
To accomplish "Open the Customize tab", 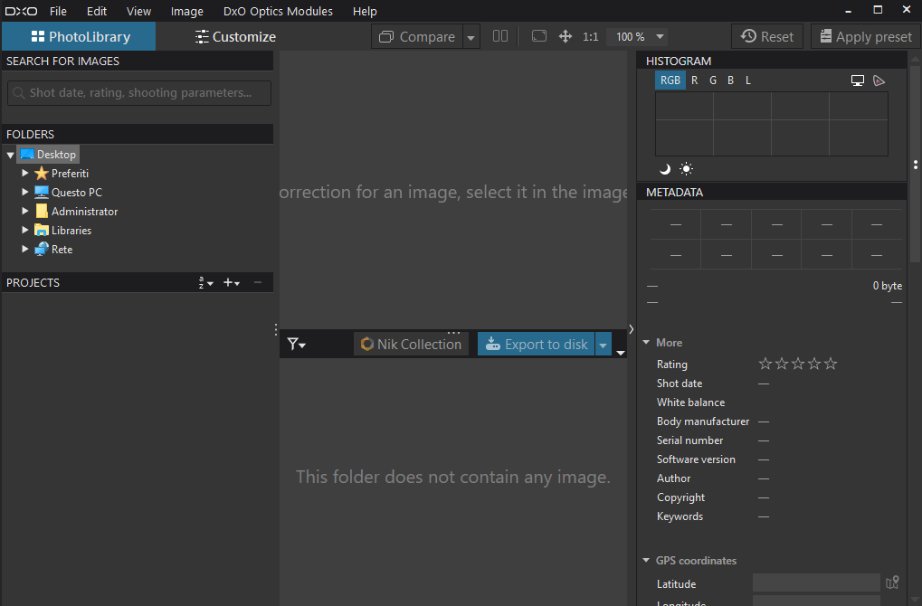I will [235, 36].
